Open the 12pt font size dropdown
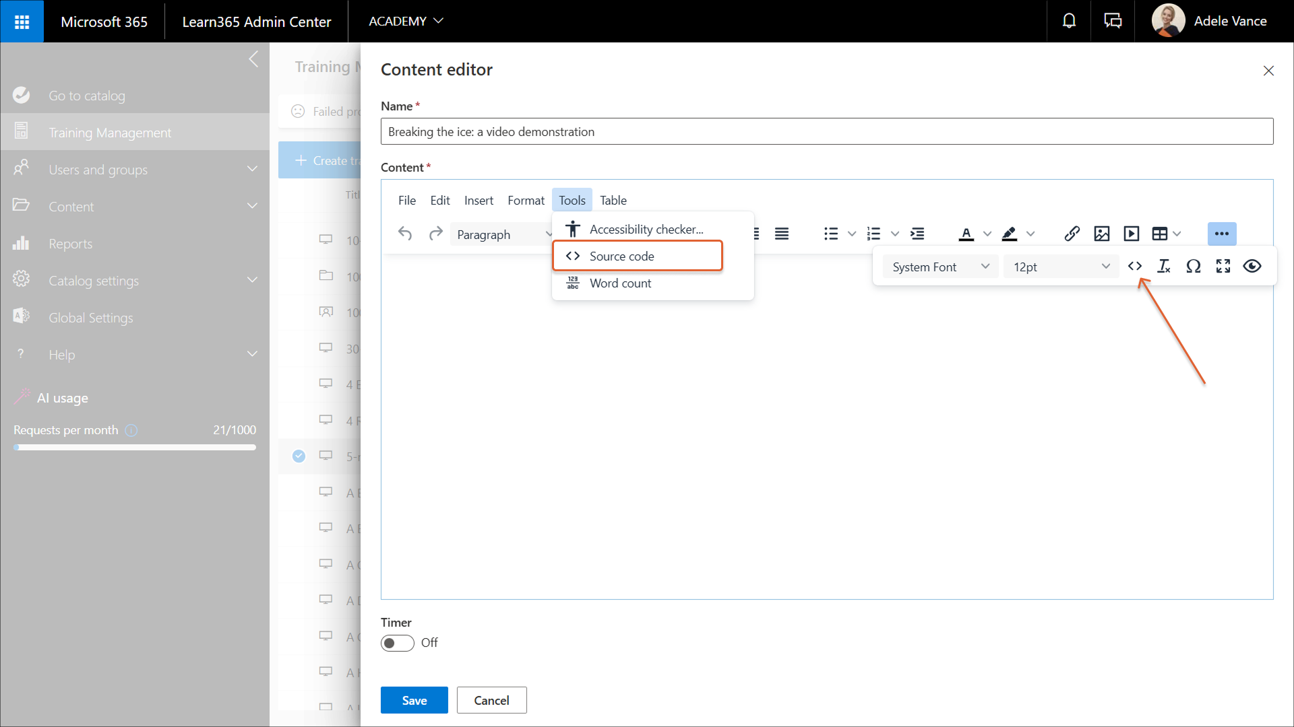This screenshot has height=727, width=1294. (x=1061, y=267)
